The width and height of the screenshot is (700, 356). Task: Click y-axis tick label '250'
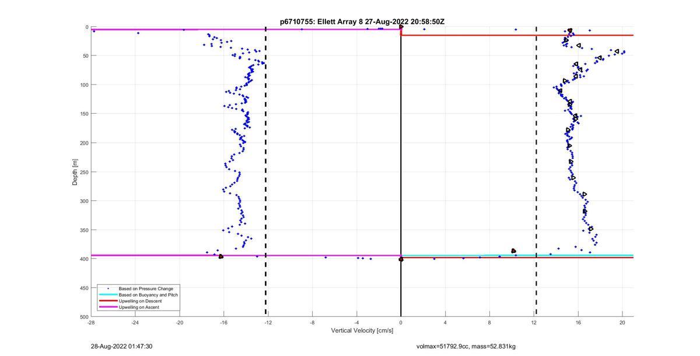tap(84, 172)
